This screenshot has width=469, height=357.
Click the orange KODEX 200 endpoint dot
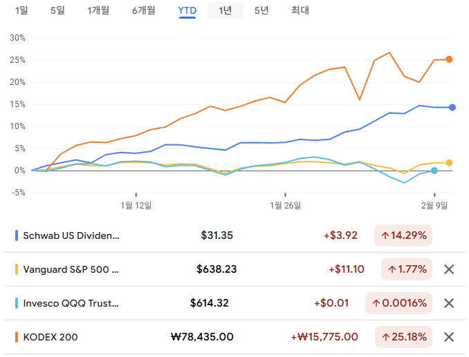(450, 59)
